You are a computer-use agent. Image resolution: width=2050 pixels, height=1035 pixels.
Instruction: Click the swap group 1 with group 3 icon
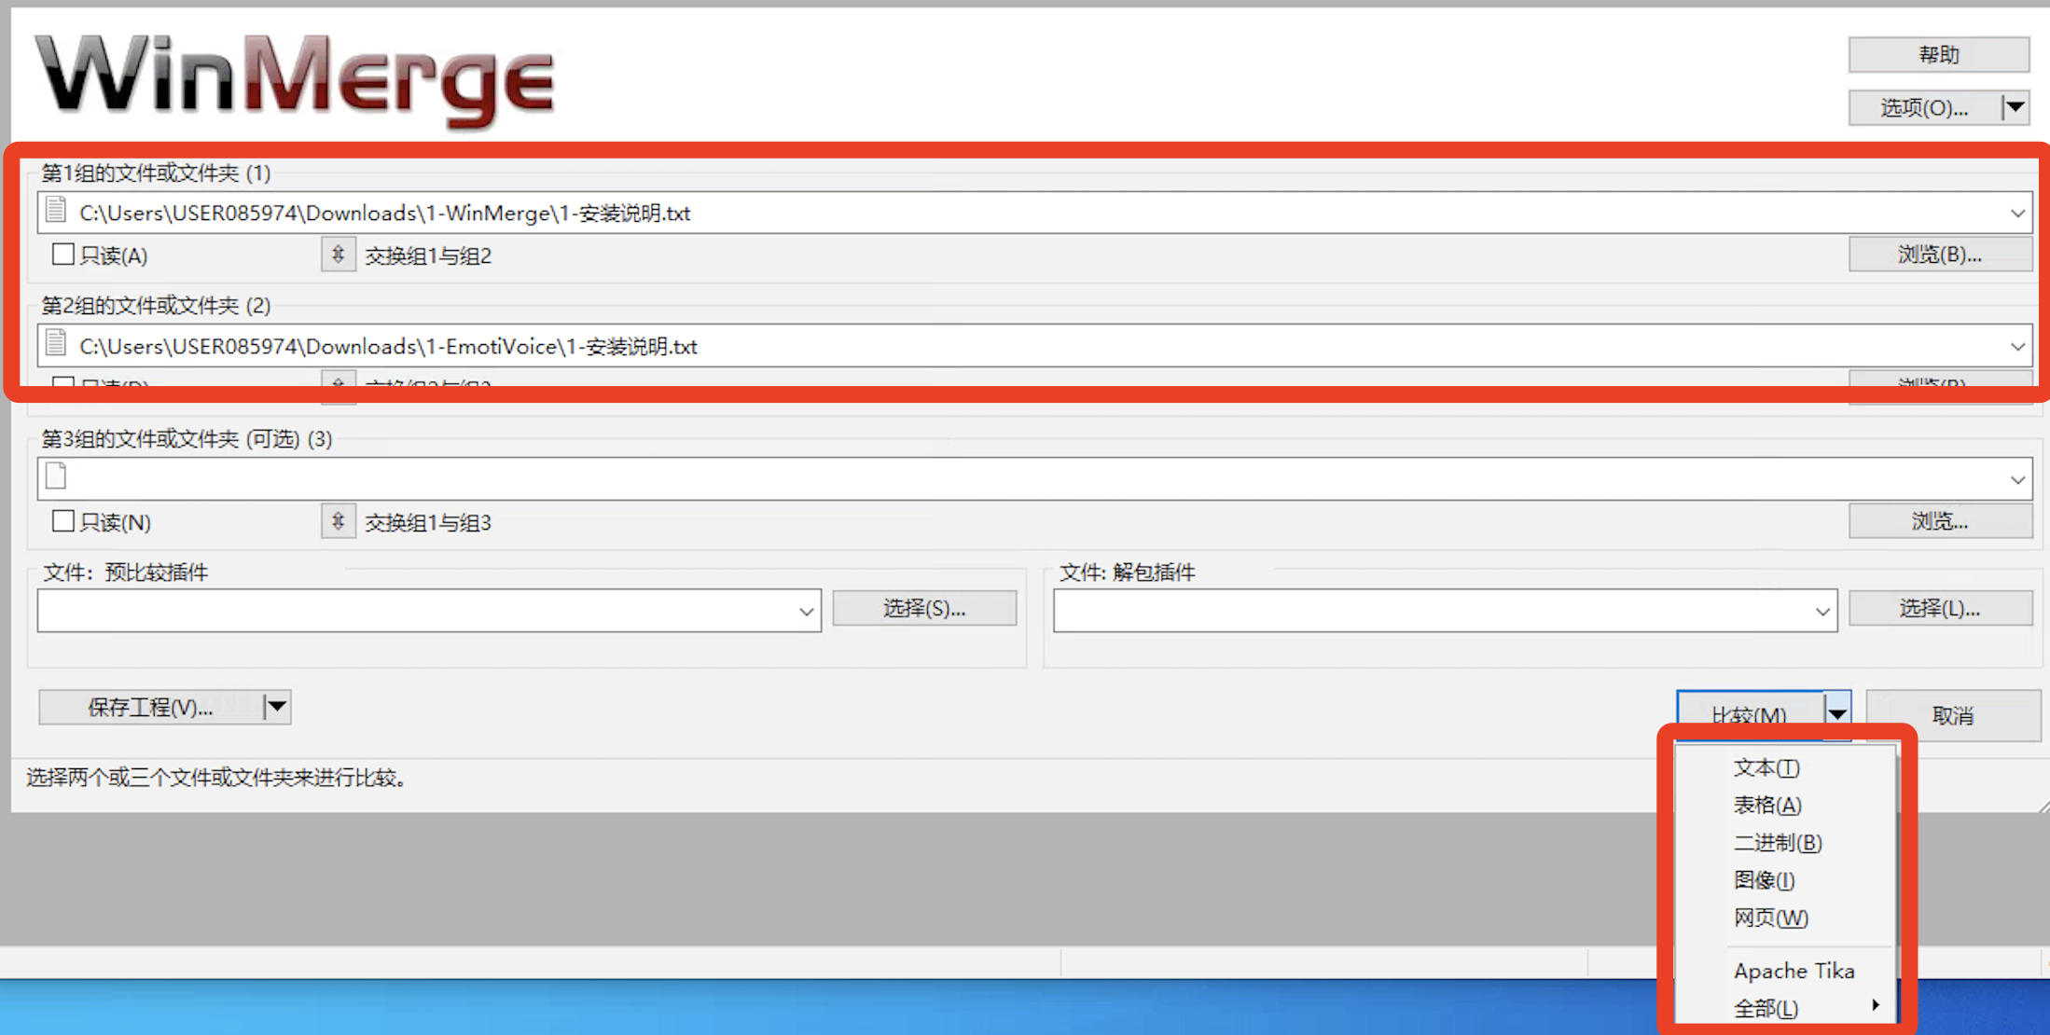(338, 521)
